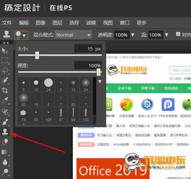The image size is (191, 179).
Task: Expand the 流 flow arrow
Action: tap(166, 35)
